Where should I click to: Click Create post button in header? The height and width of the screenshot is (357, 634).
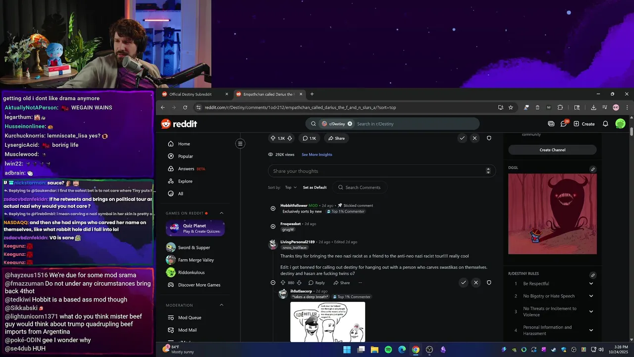584,124
